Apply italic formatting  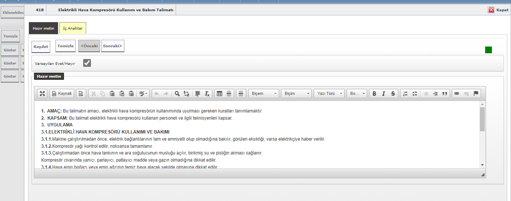coord(384,94)
